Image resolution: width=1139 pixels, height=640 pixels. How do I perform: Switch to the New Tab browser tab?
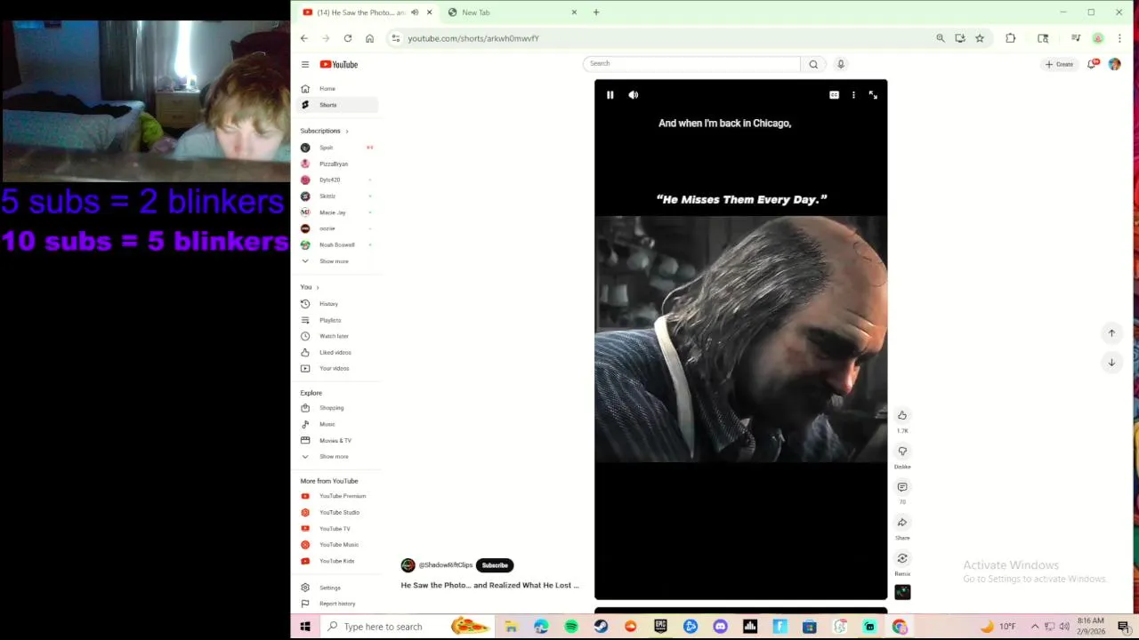[511, 12]
